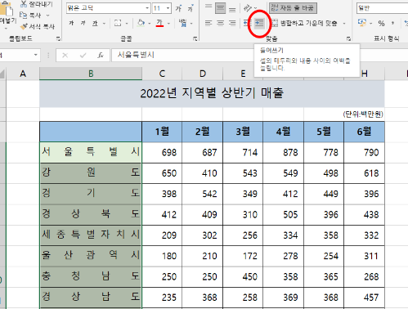Toggle underline 가 formatting
The width and height of the screenshot is (408, 309).
[x=95, y=24]
